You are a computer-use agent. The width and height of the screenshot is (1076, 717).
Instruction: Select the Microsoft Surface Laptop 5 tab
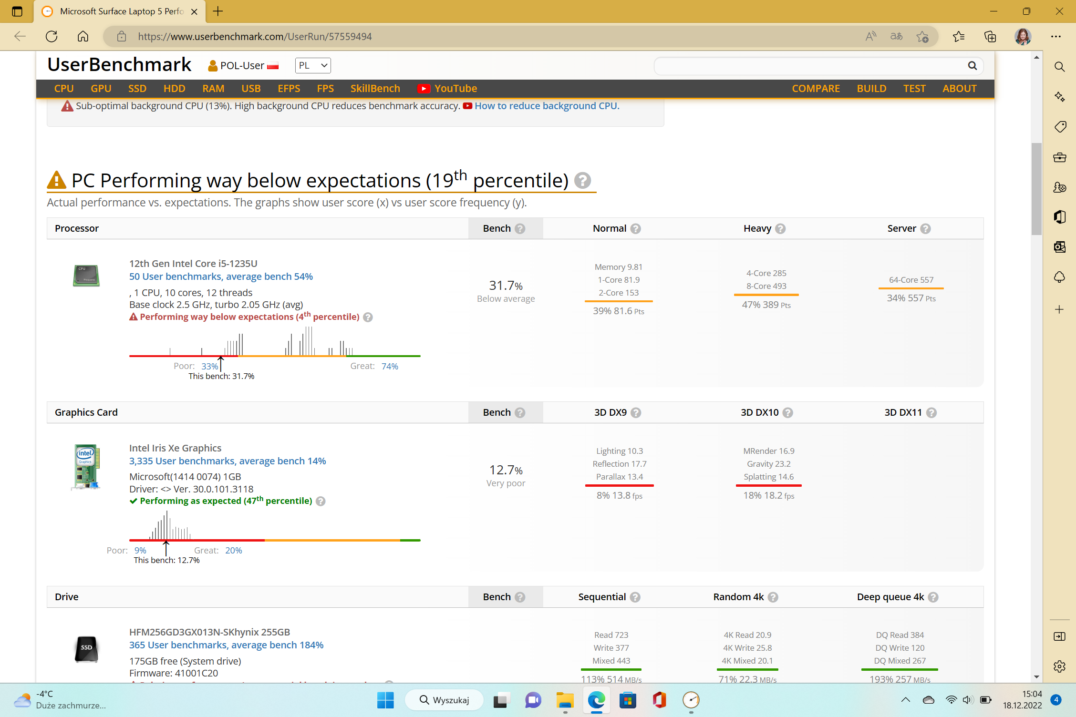(x=120, y=11)
